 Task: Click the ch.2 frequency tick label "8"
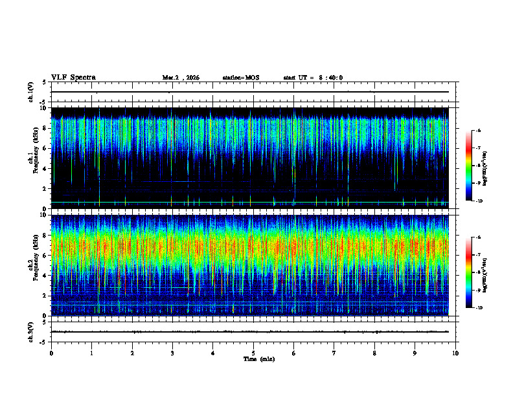click(45, 236)
